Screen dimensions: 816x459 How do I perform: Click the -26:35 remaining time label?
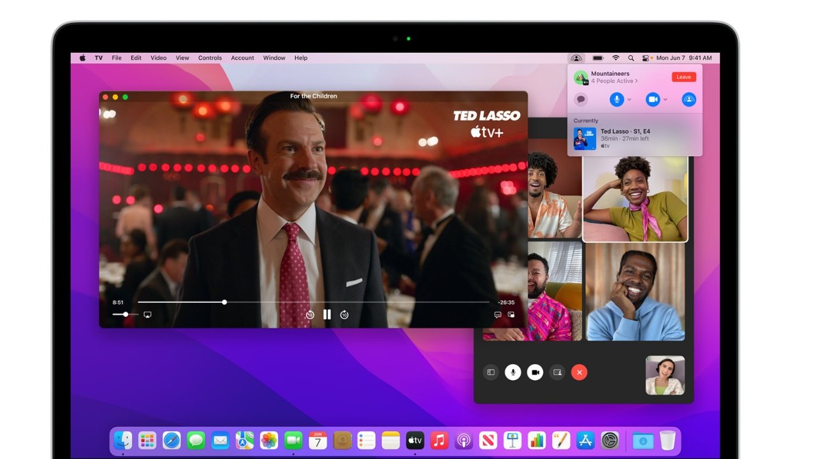pos(506,302)
